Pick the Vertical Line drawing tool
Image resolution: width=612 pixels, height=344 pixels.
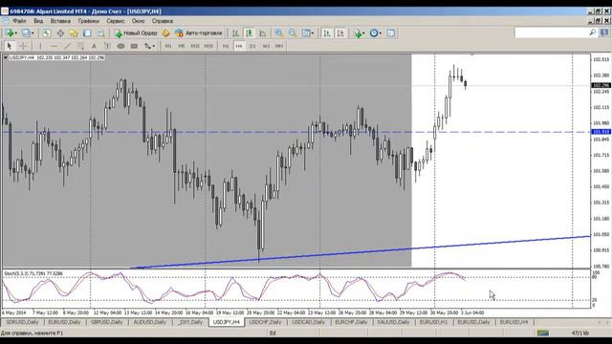click(40, 46)
